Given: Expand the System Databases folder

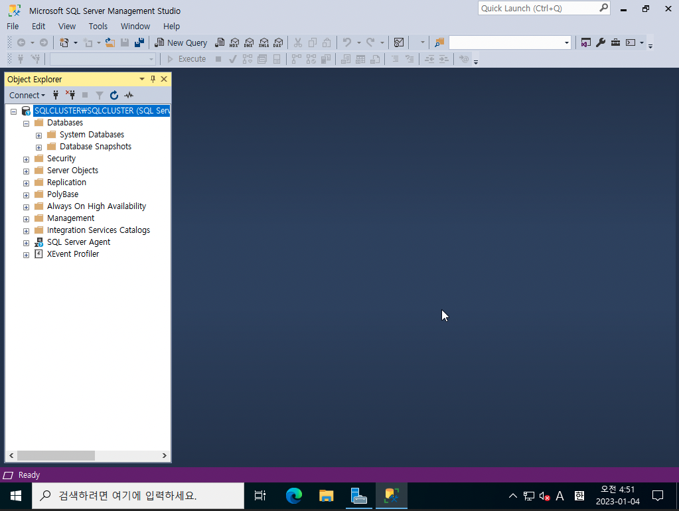Looking at the screenshot, I should (x=38, y=135).
